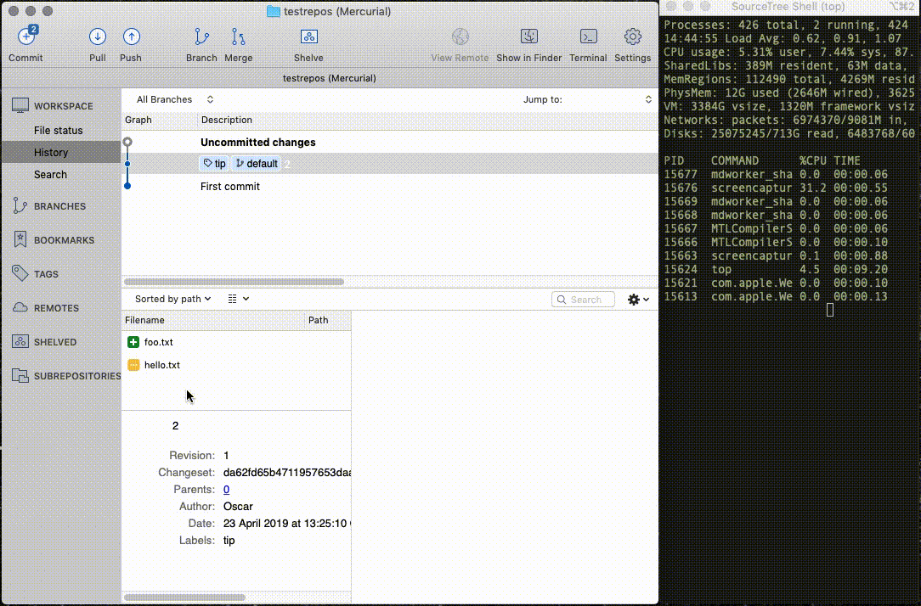
Task: Select hello.txt in file list
Action: pos(236,365)
